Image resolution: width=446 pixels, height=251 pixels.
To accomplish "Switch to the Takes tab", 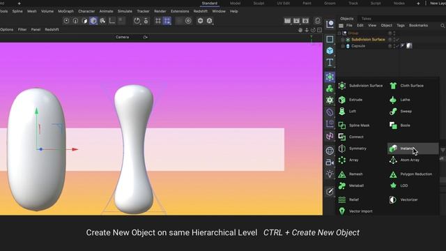I will point(366,19).
